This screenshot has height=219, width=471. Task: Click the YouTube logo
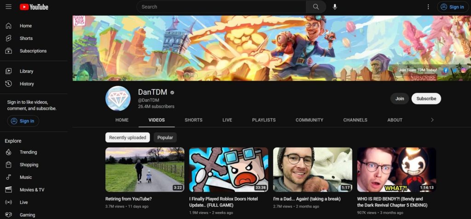point(34,7)
